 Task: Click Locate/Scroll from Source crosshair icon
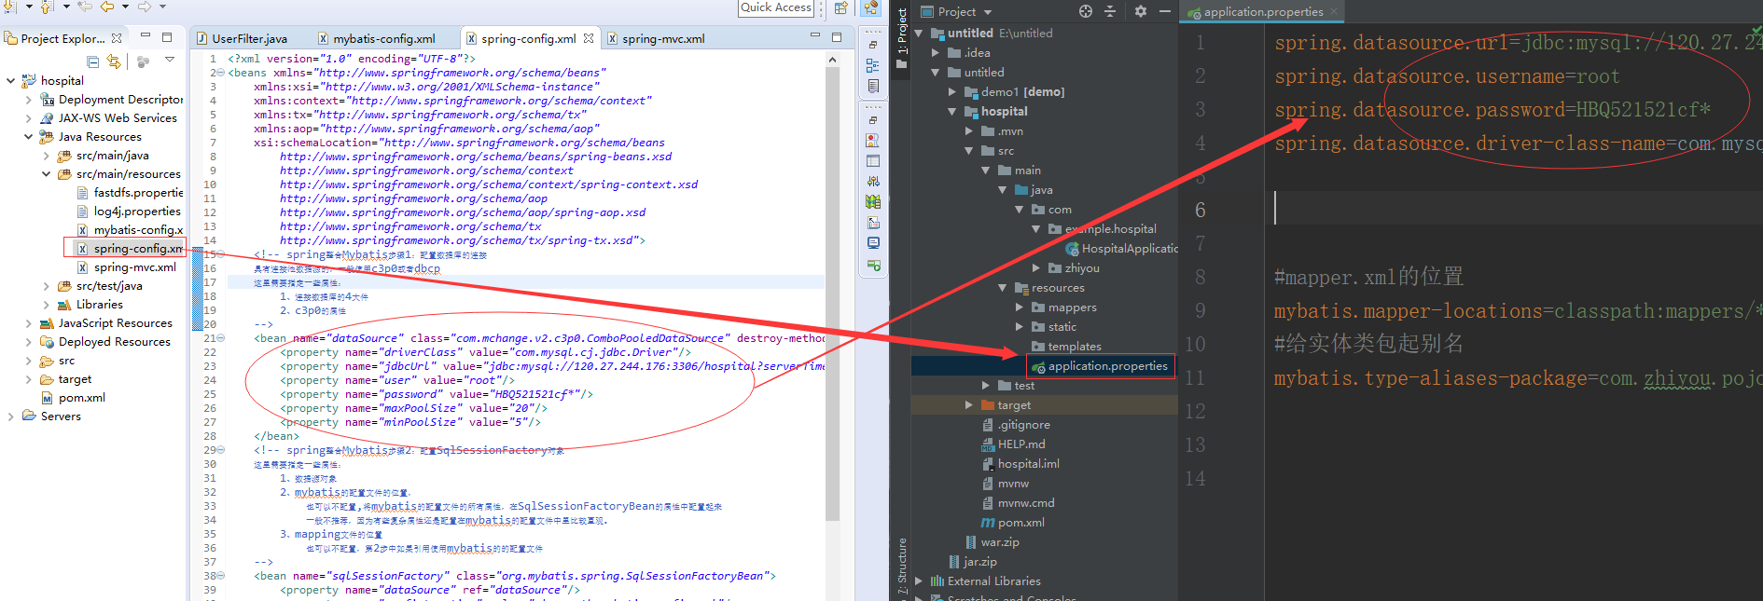pos(1085,11)
